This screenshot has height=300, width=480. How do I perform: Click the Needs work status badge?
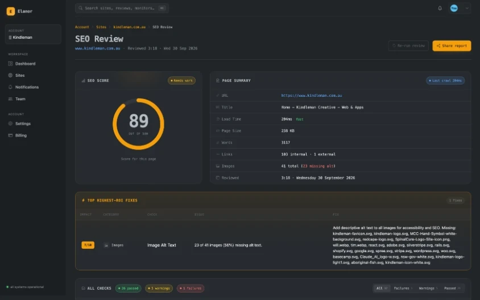pos(181,81)
